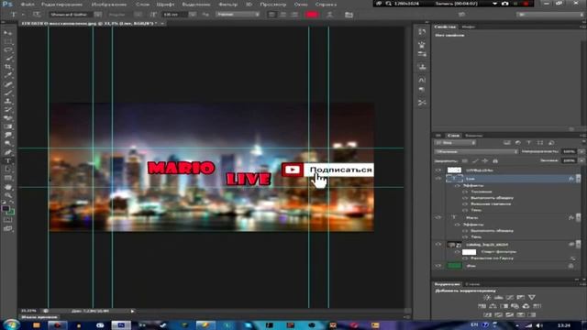Toggle all Эффекты visibility on Mario layer

[x=458, y=225]
